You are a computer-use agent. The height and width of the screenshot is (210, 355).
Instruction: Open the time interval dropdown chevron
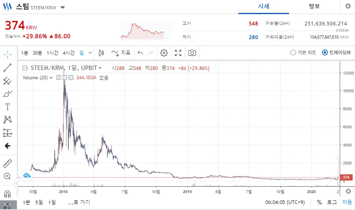click(x=90, y=53)
